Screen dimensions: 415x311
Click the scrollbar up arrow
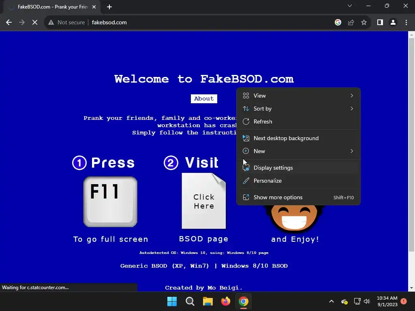tap(412, 34)
